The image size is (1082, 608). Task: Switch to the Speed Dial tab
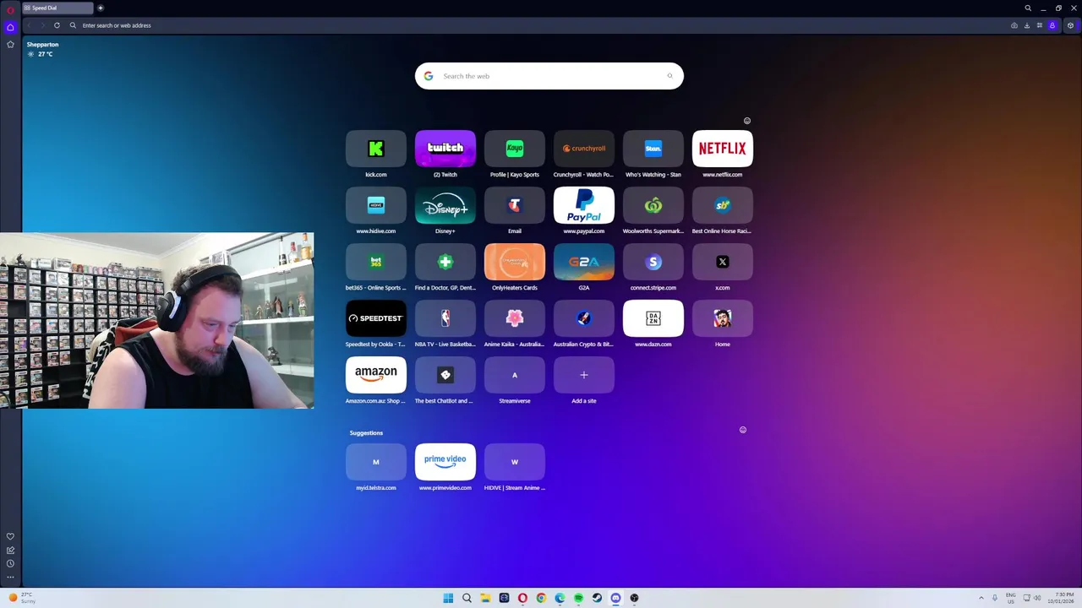(57, 8)
